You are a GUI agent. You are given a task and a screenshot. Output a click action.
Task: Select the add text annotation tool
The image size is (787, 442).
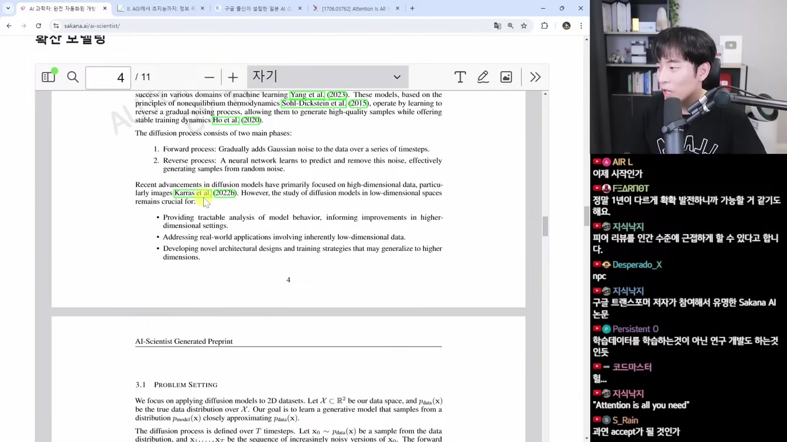click(x=460, y=77)
